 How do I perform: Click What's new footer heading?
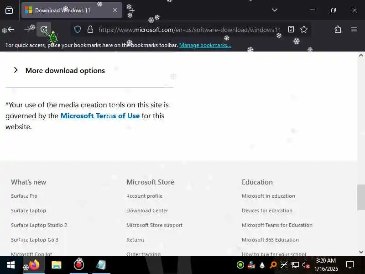[28, 182]
